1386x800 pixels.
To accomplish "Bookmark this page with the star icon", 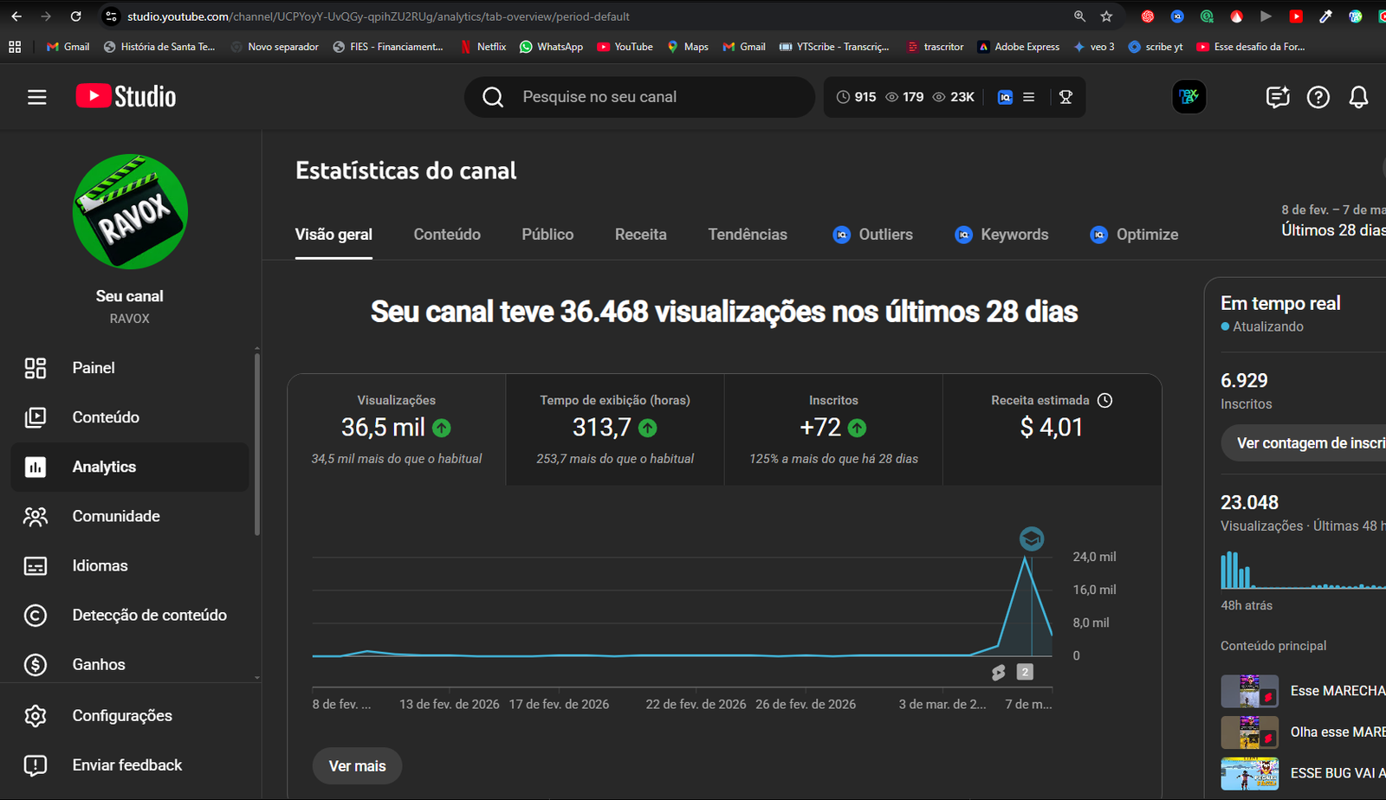I will tap(1106, 16).
